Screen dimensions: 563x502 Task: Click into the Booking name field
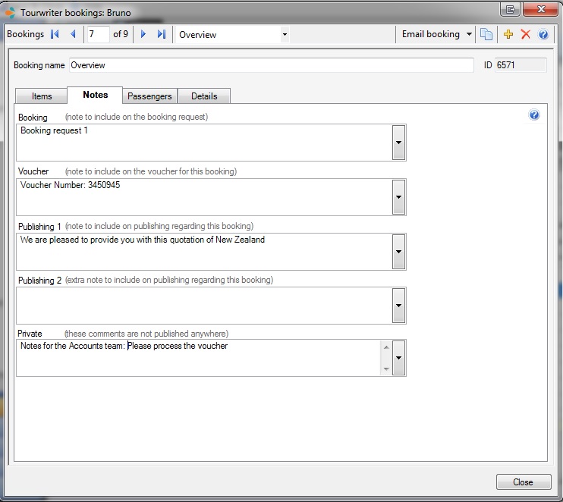pos(271,66)
